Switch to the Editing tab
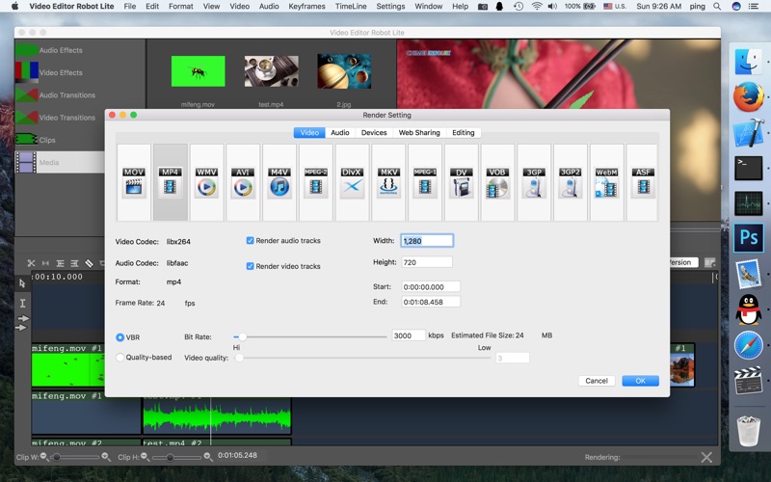This screenshot has width=771, height=482. (464, 133)
